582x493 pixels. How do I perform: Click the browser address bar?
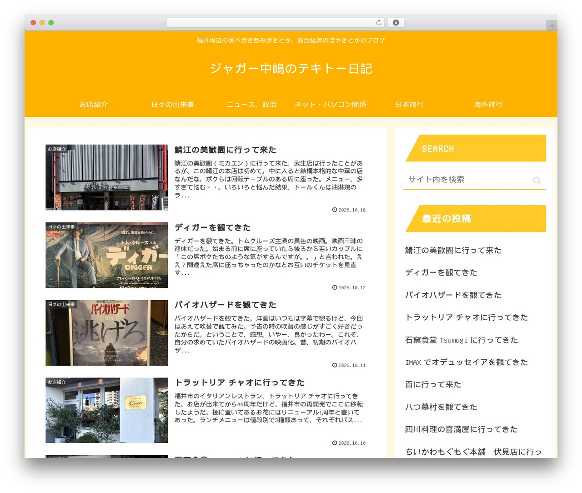[276, 23]
